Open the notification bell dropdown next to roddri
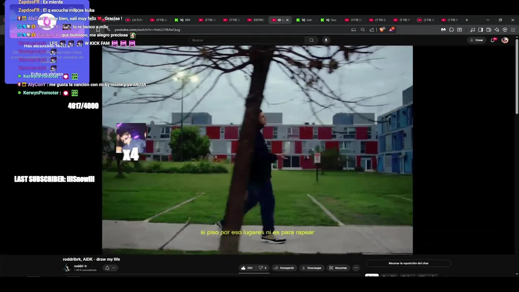 (x=110, y=268)
